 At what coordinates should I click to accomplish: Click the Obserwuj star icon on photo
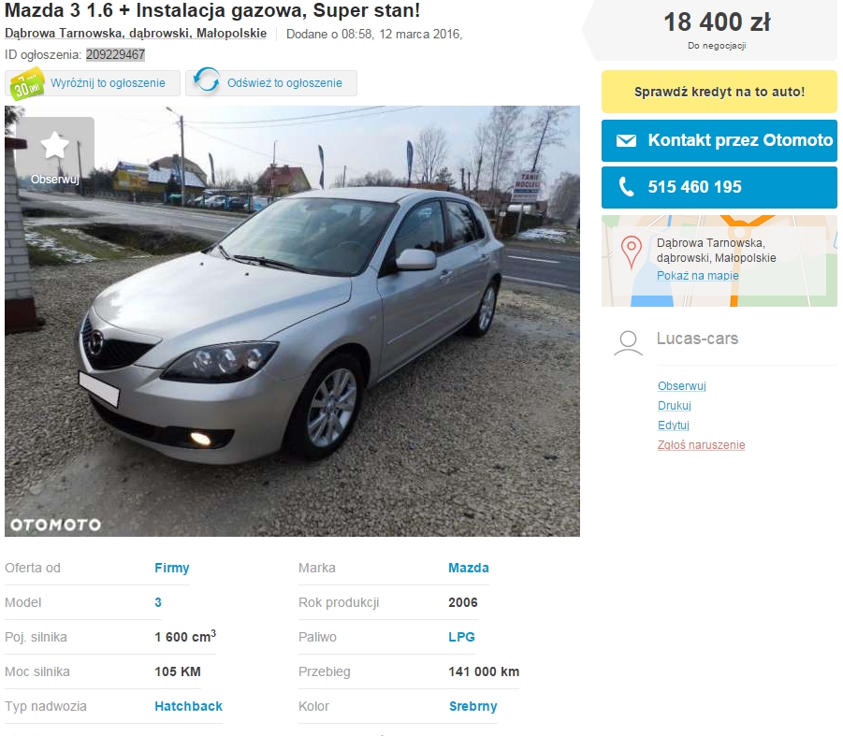pyautogui.click(x=55, y=145)
